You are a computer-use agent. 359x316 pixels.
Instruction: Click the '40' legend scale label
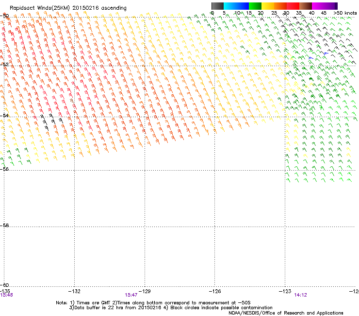(311, 13)
